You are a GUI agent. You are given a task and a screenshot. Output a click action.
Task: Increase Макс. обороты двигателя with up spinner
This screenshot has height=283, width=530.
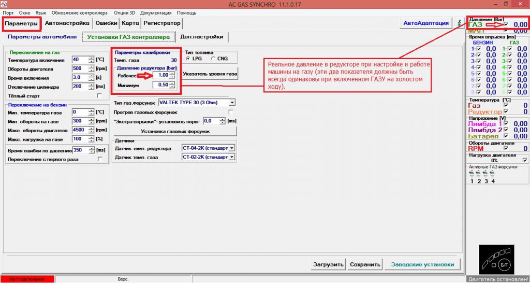(x=91, y=129)
